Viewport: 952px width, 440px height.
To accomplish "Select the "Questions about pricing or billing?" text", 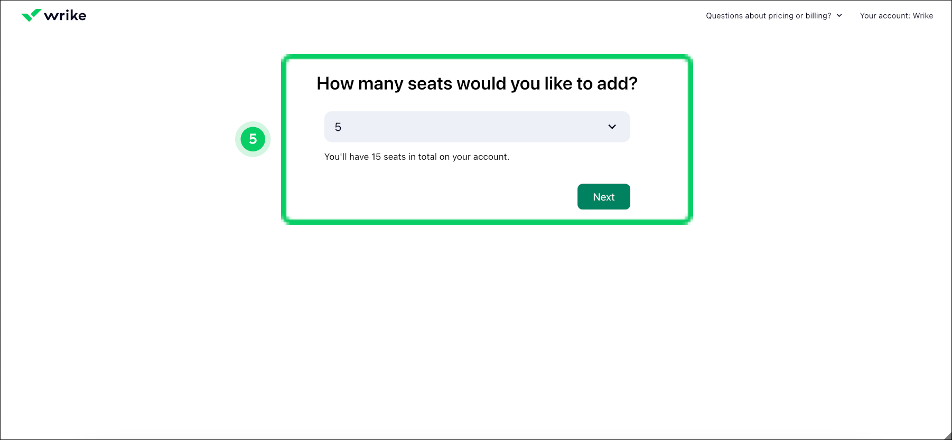I will [x=768, y=16].
